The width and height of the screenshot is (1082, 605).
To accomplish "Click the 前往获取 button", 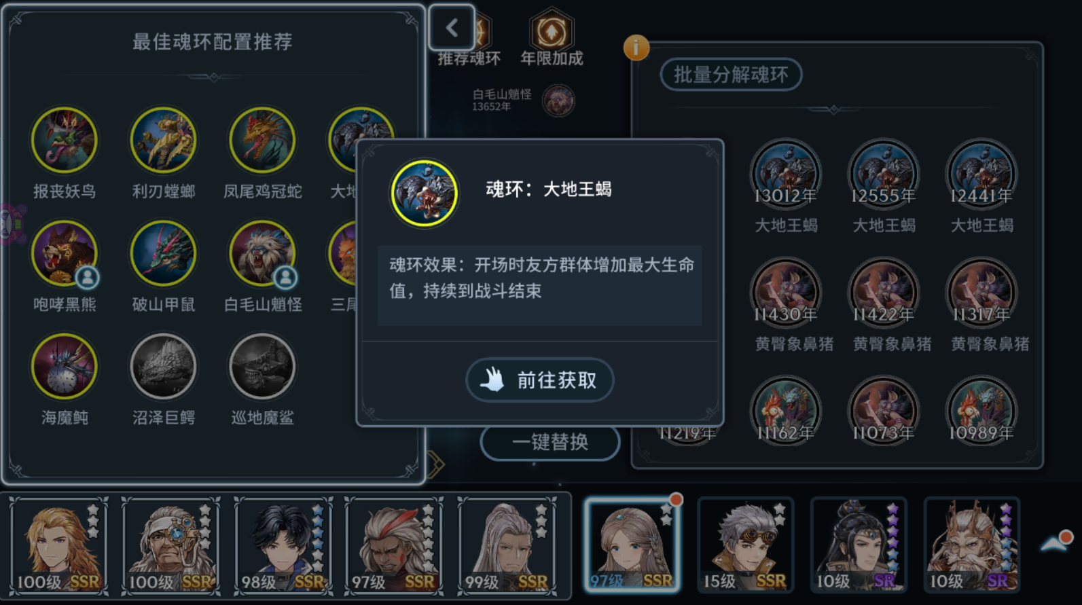I will point(540,380).
